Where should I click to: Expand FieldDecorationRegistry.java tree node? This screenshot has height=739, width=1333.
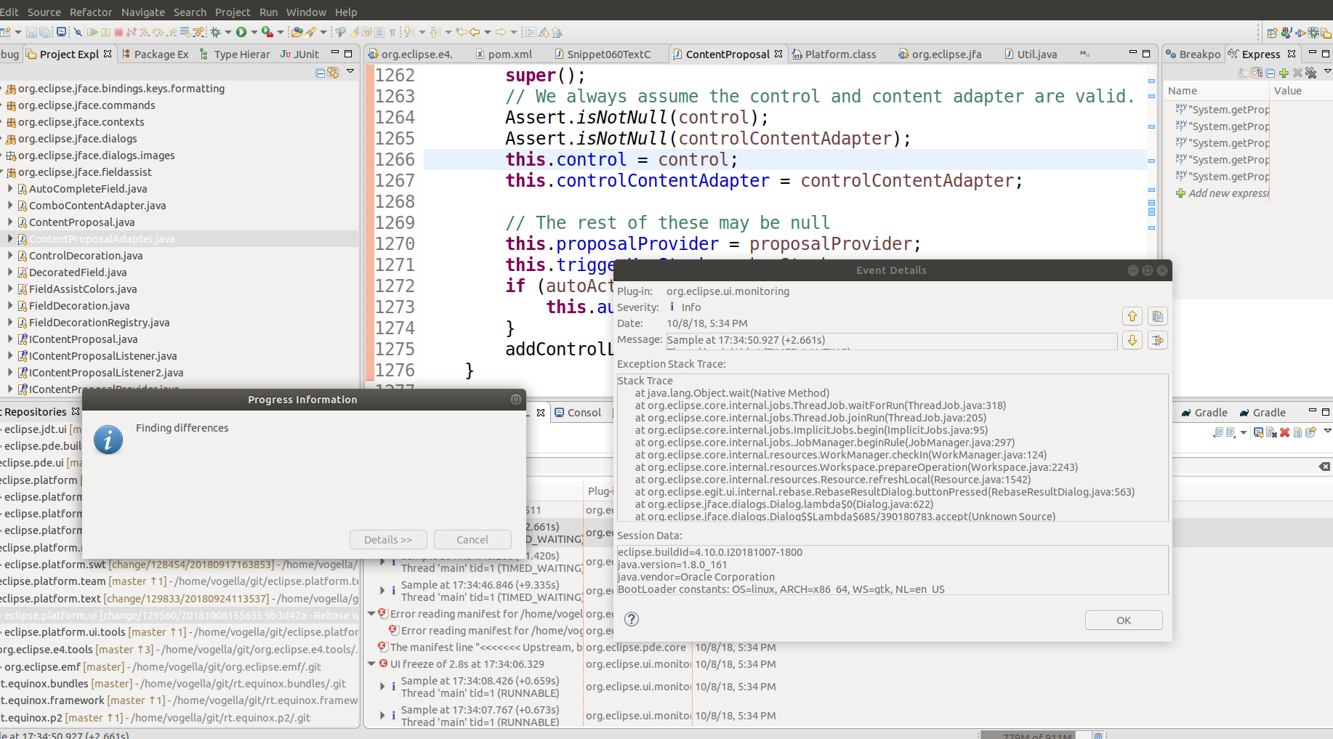click(x=10, y=323)
